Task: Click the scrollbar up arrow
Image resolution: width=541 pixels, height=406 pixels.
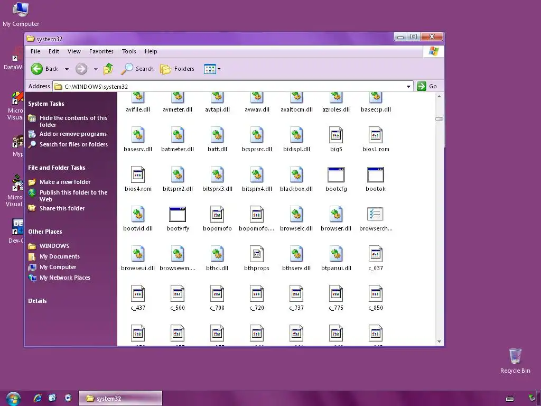Action: click(x=439, y=96)
